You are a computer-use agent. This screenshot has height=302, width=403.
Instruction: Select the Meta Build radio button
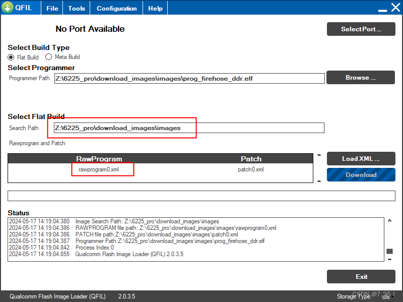coord(48,57)
